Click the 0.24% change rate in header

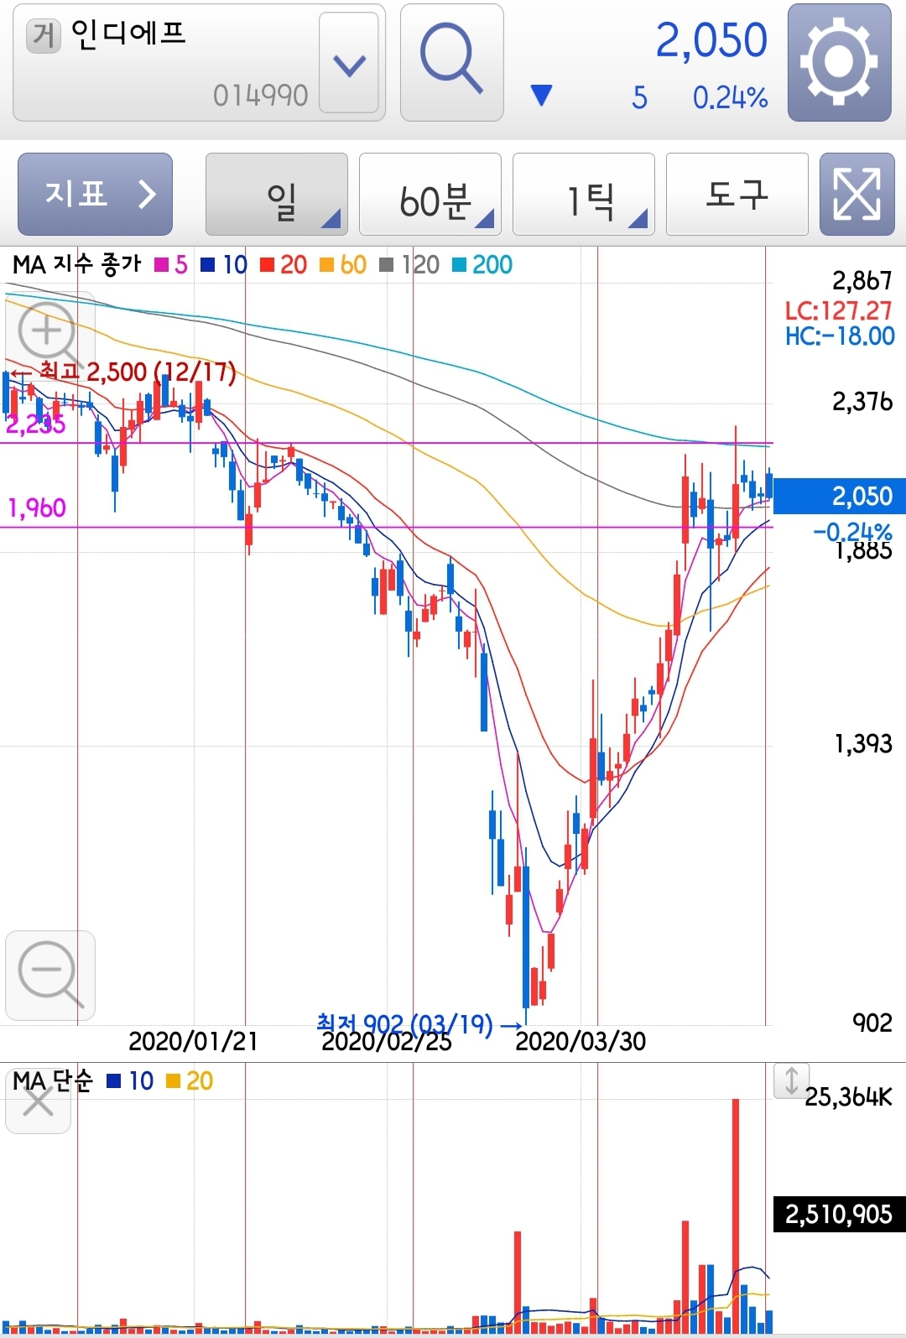[730, 98]
